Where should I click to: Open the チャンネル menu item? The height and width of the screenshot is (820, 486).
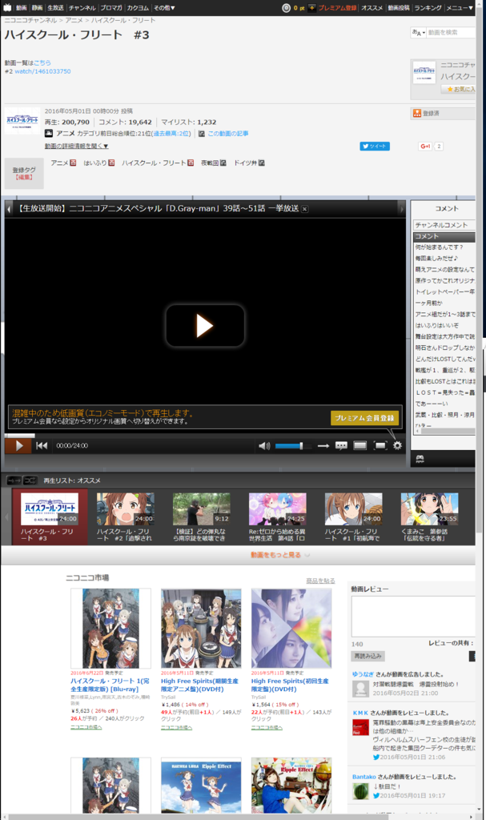click(82, 8)
